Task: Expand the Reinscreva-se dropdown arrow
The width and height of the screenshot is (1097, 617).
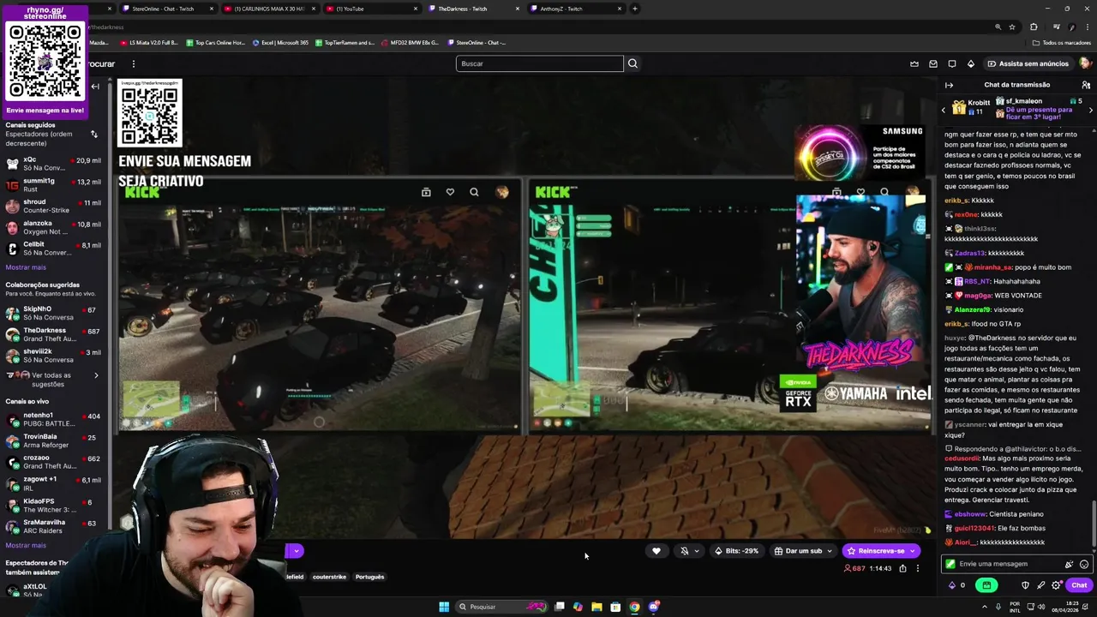Action: click(x=913, y=551)
